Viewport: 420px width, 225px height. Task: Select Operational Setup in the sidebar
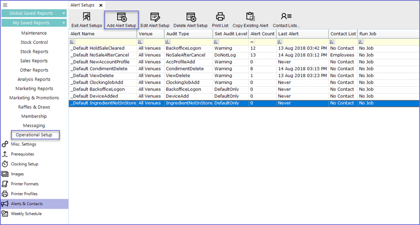[x=34, y=135]
